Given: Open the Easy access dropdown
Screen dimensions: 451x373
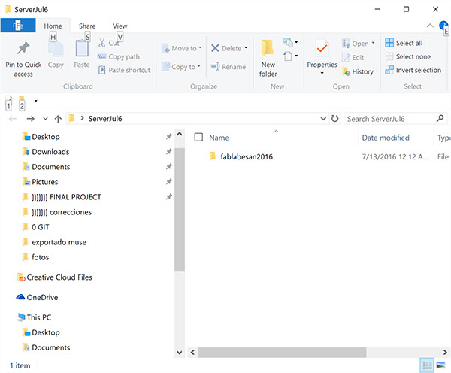Looking at the screenshot, I should pos(291,56).
